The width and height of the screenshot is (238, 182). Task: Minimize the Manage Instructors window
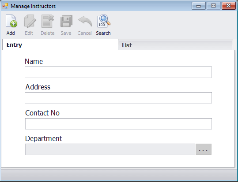click(199, 6)
